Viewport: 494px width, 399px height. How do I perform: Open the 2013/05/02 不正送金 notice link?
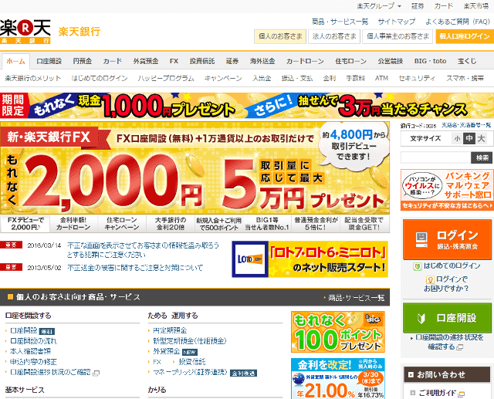(135, 268)
